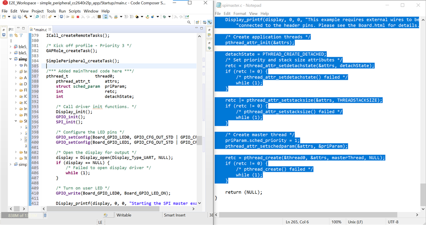Click the magnifier Quick Access search icon

click(189, 22)
